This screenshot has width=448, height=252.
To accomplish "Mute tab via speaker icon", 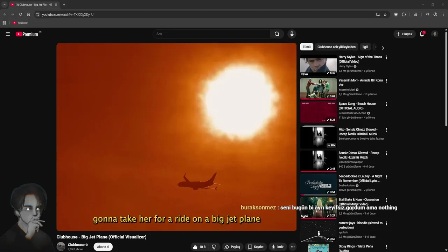I will pos(51,5).
